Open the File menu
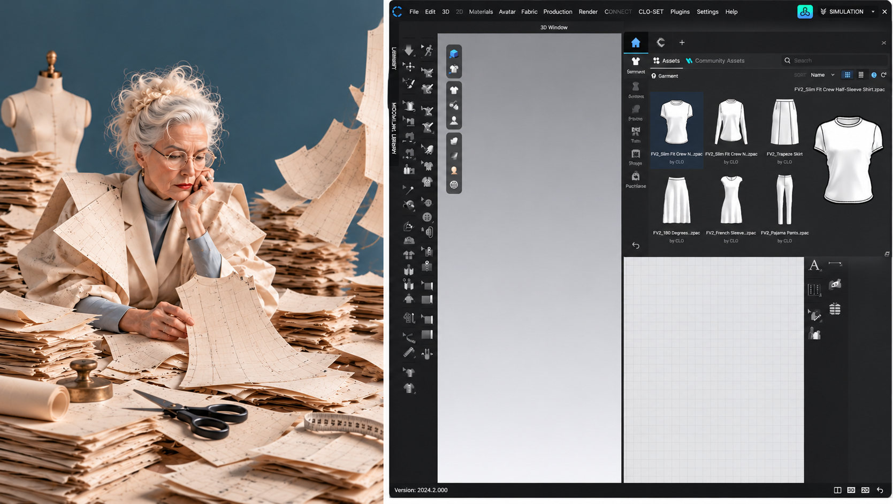 point(414,12)
